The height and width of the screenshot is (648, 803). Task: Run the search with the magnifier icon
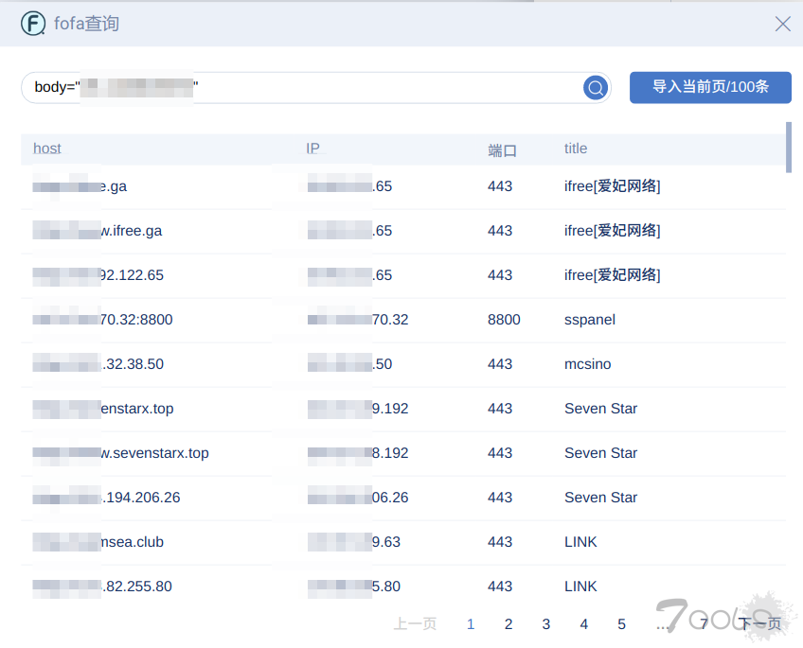click(x=596, y=88)
